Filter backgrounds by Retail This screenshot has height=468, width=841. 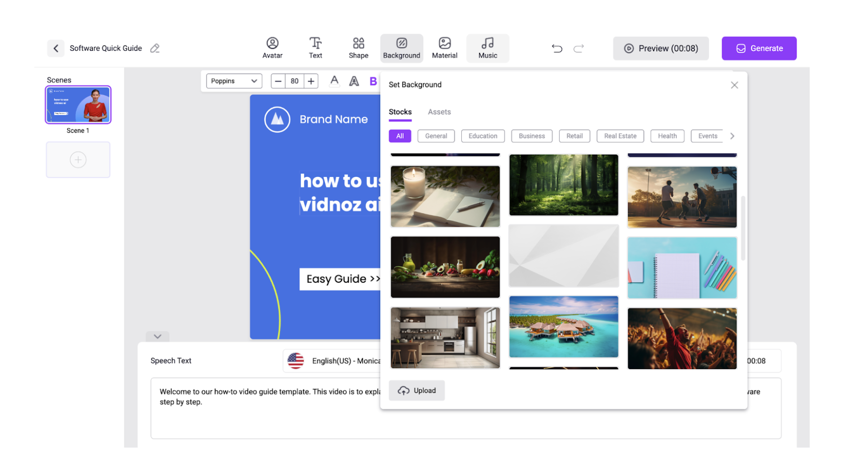(x=575, y=136)
